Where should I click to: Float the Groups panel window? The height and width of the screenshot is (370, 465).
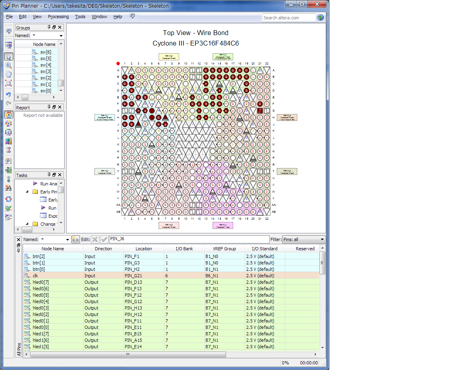pos(54,27)
